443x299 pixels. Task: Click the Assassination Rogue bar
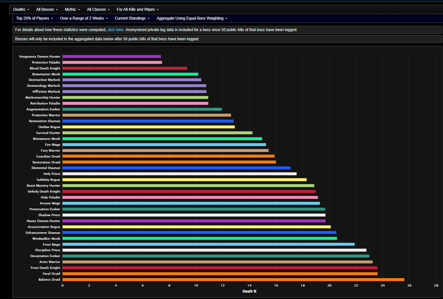[x=196, y=227]
